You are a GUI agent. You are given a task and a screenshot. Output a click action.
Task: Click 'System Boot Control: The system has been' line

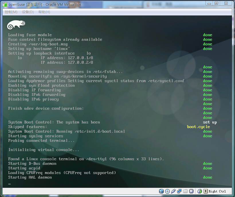pyautogui.click(x=54, y=122)
